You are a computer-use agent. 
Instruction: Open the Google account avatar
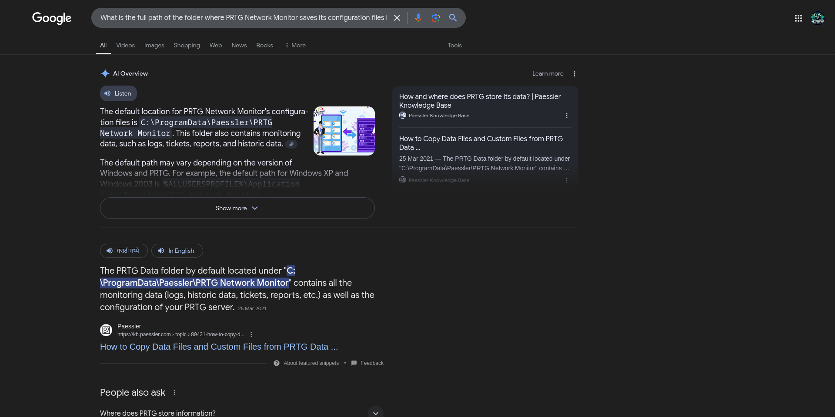pyautogui.click(x=818, y=18)
